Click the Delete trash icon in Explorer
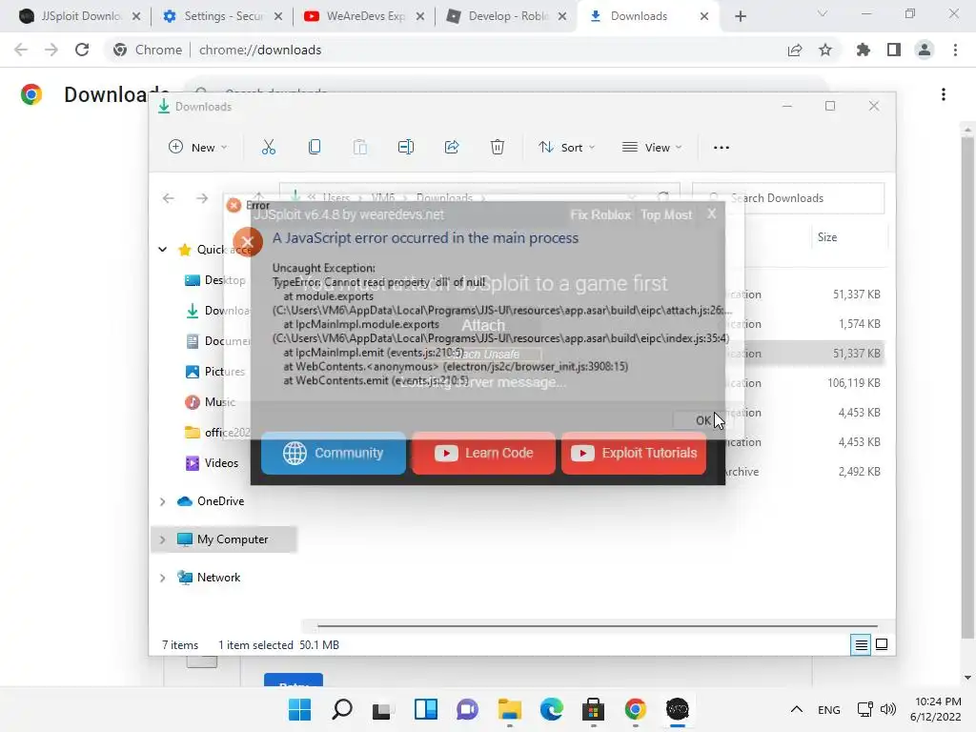Viewport: 976px width, 732px height. pyautogui.click(x=498, y=147)
